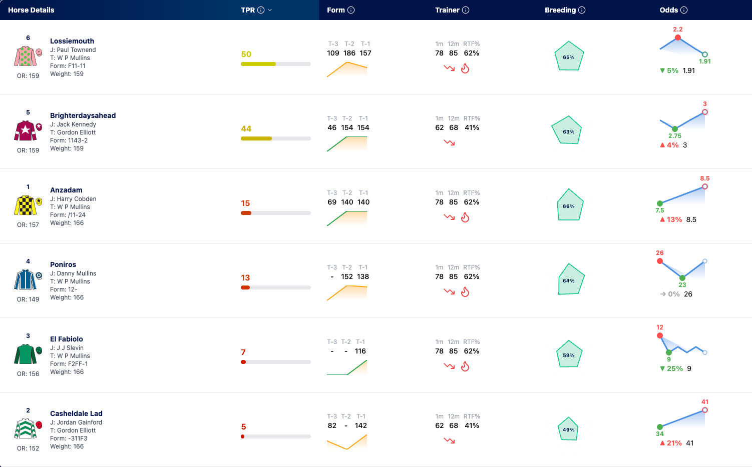Click the Odds column info icon
This screenshot has height=467, width=752.
click(x=684, y=10)
